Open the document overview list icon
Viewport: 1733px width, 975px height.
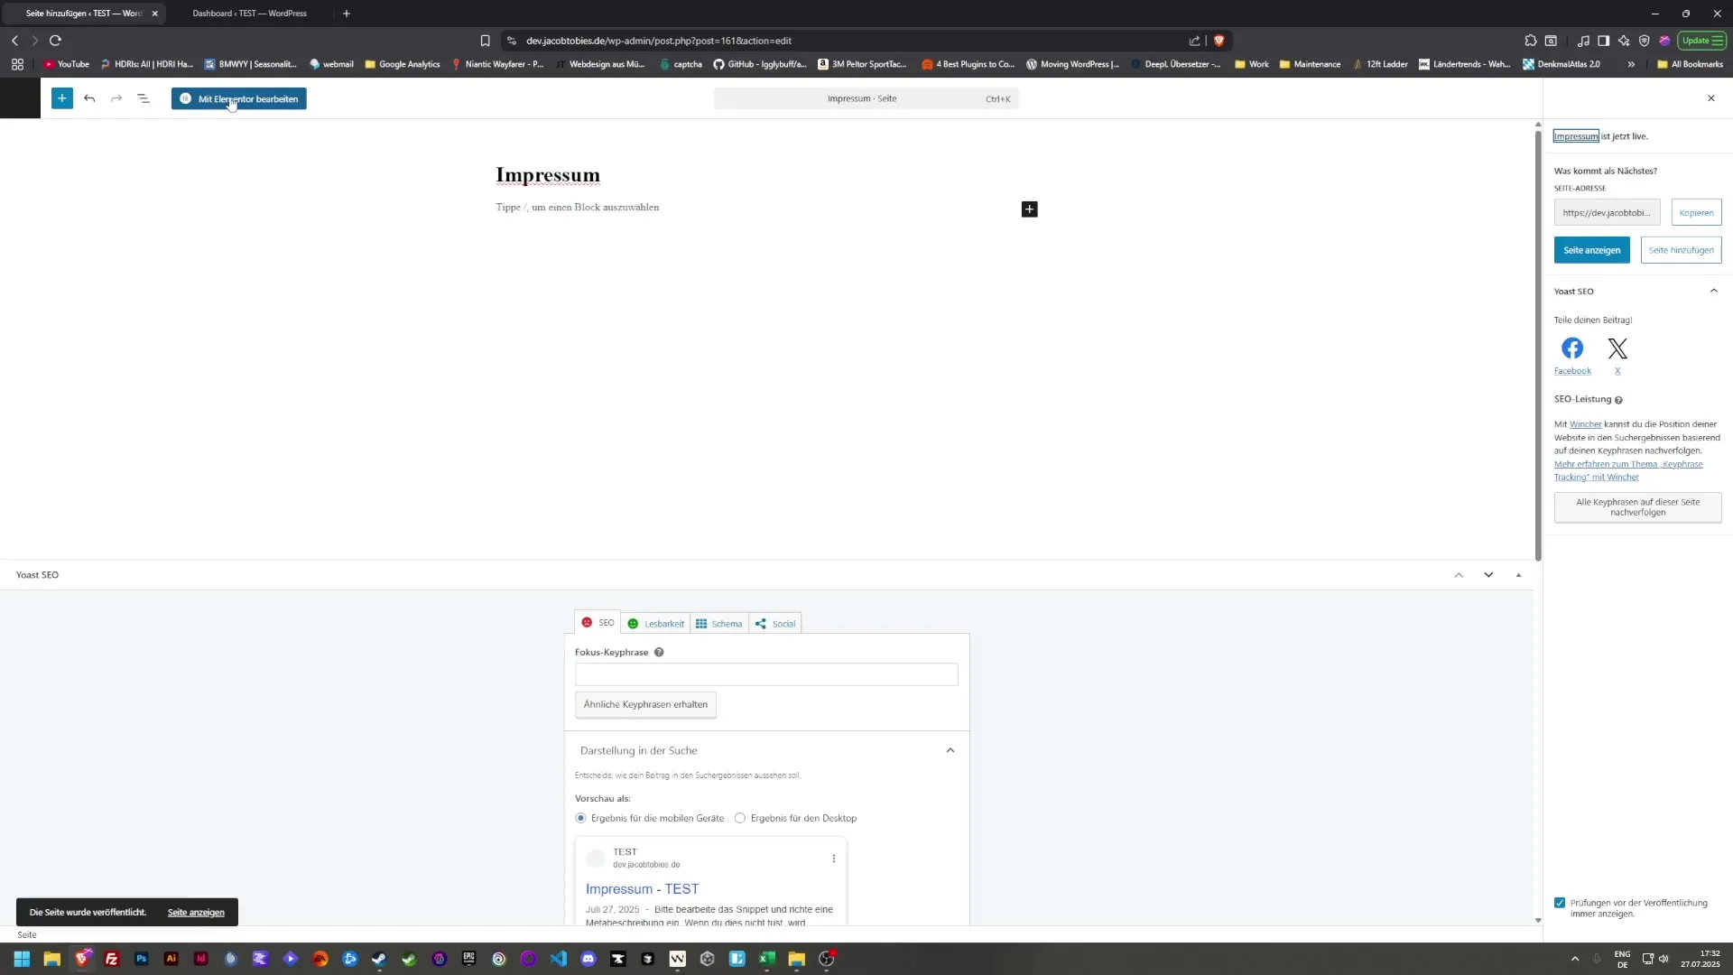[144, 98]
